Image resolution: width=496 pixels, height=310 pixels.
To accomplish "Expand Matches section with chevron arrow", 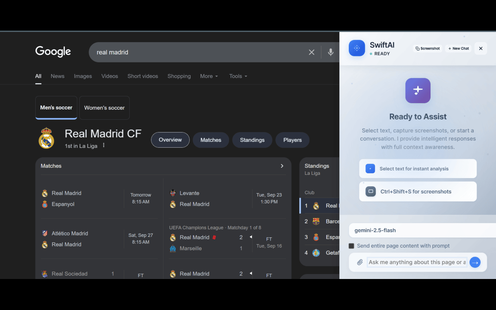I will tap(282, 166).
